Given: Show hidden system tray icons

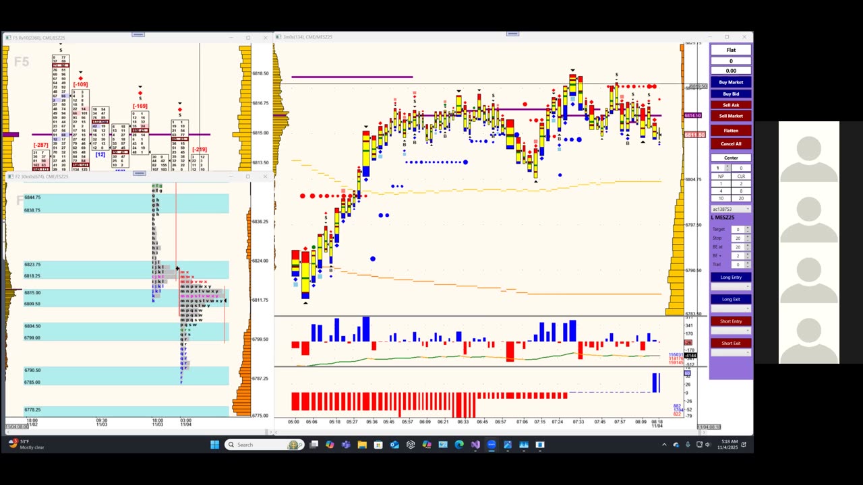Looking at the screenshot, I should (664, 445).
